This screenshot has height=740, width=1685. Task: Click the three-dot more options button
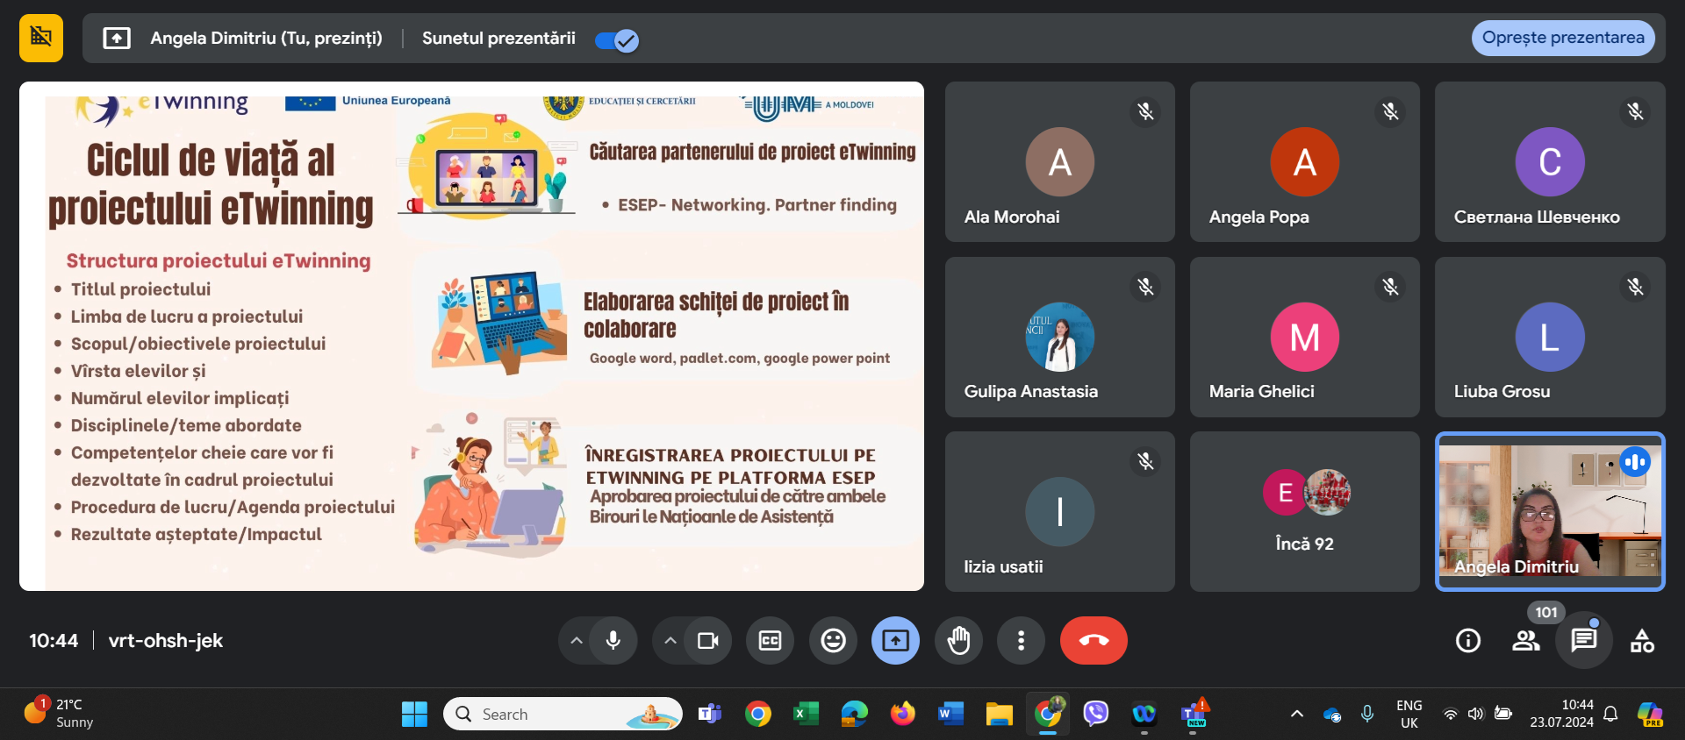pyautogui.click(x=1021, y=641)
